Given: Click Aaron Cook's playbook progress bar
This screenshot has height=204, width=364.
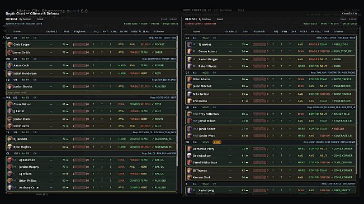Looking at the screenshot, I should pos(80,65).
